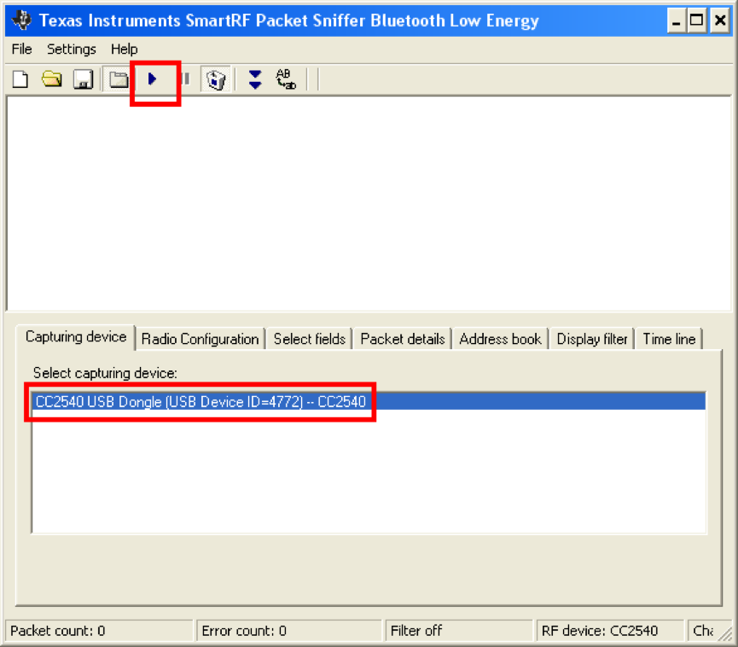Switch to the Capturing device tab
Screen dimensions: 738x647
[76, 337]
